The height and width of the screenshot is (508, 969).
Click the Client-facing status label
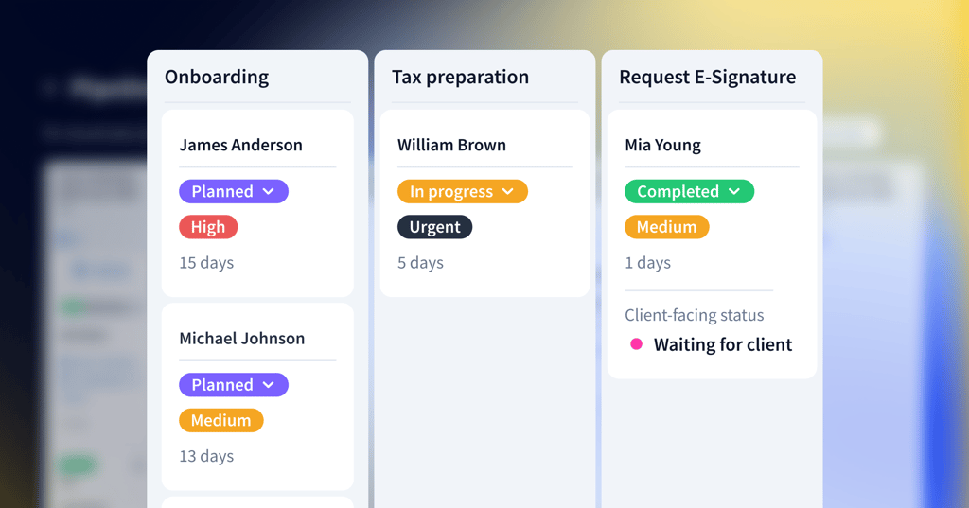[694, 315]
